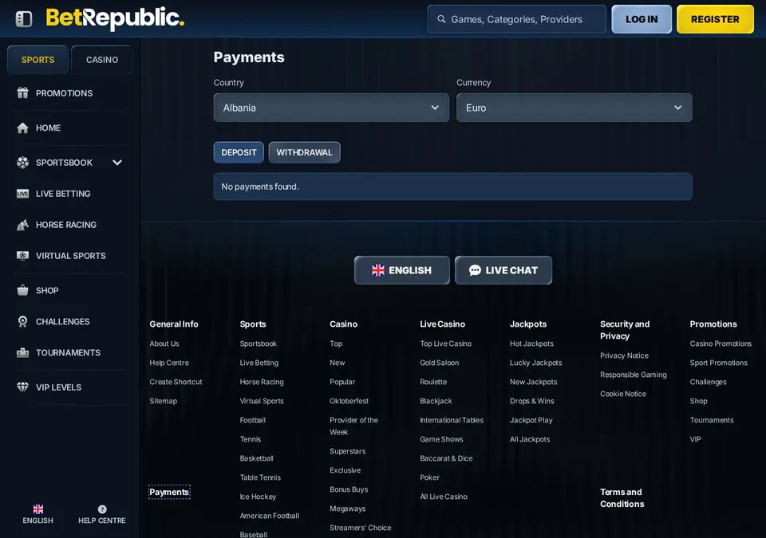Open the Create Shortcut footer link
The width and height of the screenshot is (766, 538).
[x=176, y=382]
